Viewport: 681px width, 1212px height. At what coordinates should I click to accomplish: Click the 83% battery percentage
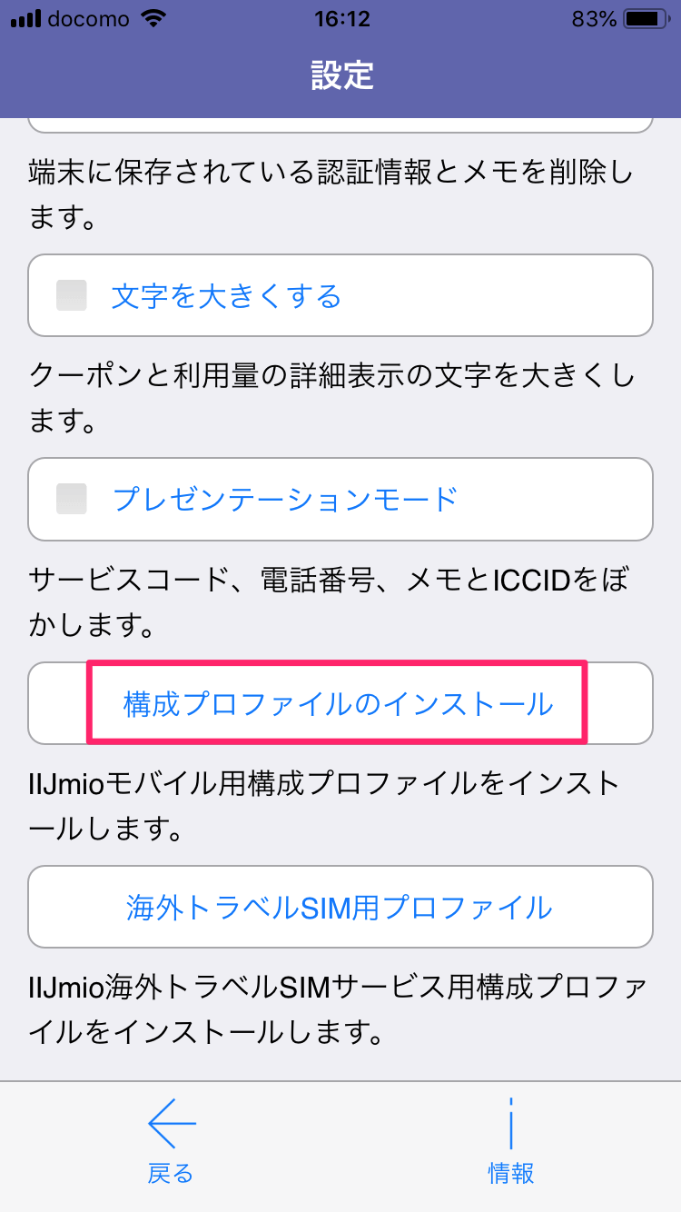pos(595,18)
